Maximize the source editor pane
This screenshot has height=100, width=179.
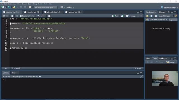click(141, 12)
